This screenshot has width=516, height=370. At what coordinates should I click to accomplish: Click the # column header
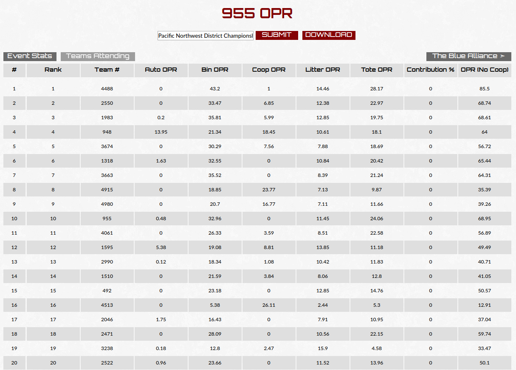14,70
